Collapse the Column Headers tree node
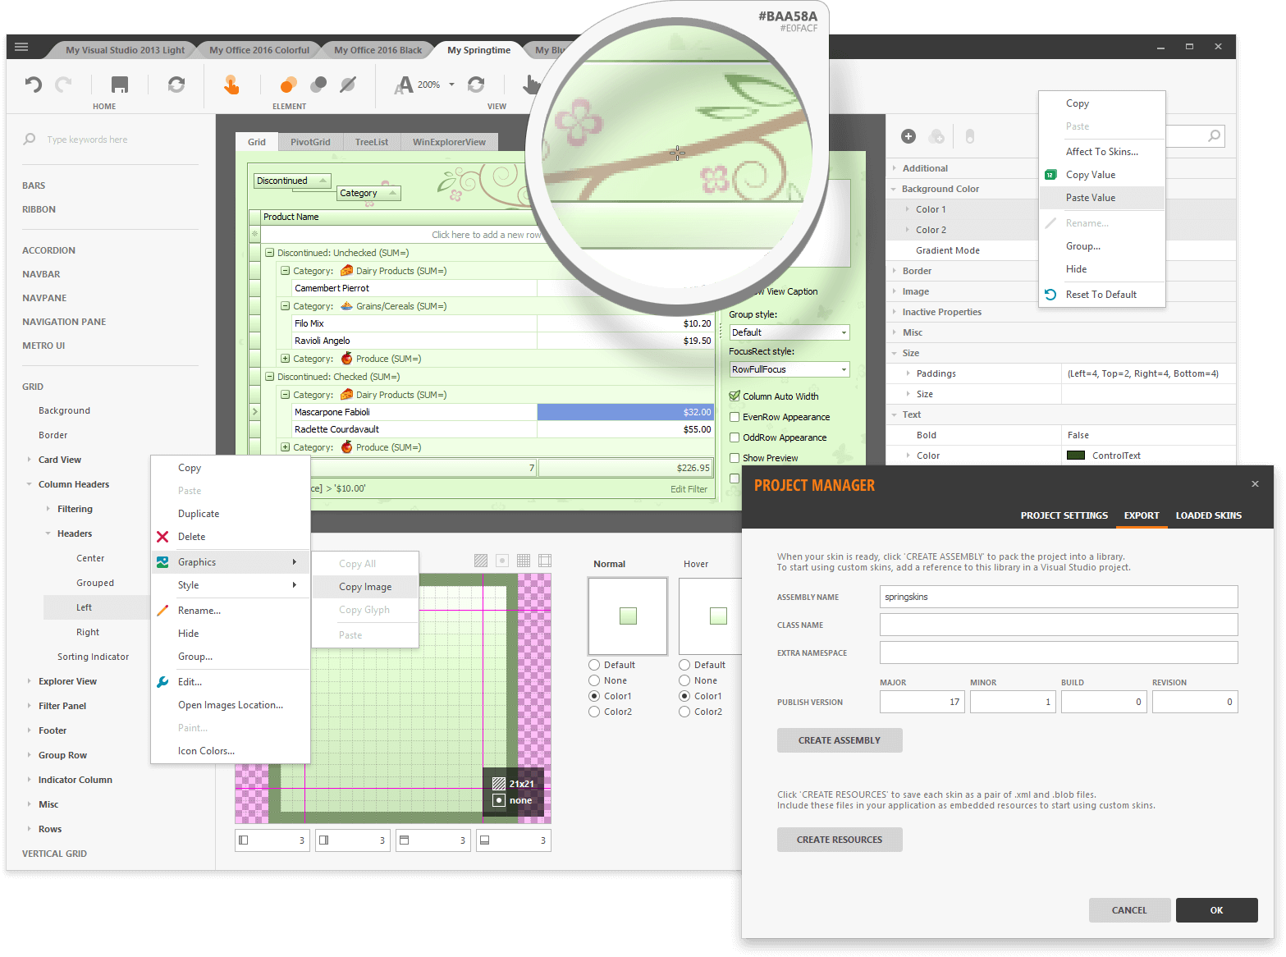This screenshot has height=957, width=1286. 29,484
